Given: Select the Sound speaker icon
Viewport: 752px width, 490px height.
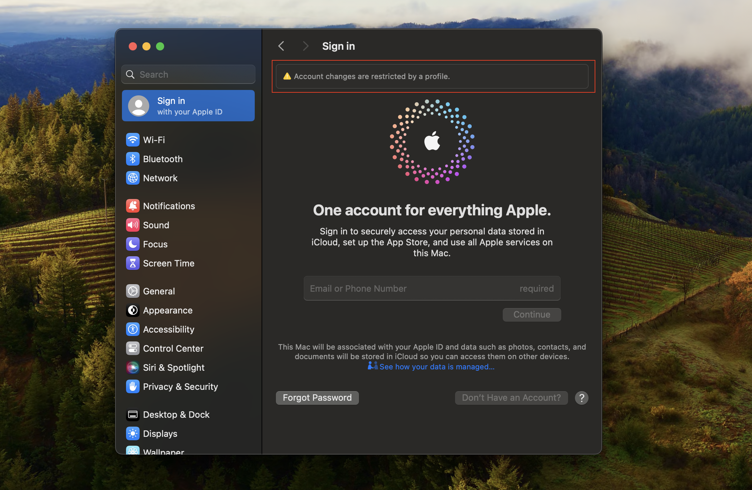Looking at the screenshot, I should [x=133, y=225].
